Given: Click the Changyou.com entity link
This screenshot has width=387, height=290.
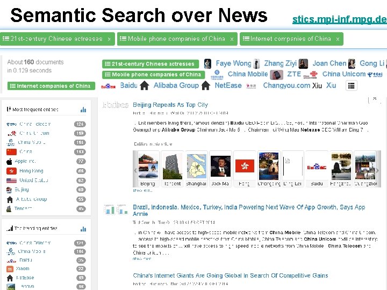Looking at the screenshot, I should tap(286, 85).
